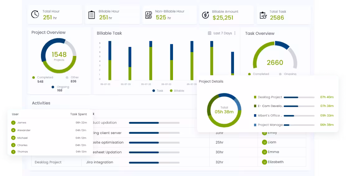346x176 pixels.
Task: Click the Non-Billable Hour calculator icon
Action: (149, 15)
